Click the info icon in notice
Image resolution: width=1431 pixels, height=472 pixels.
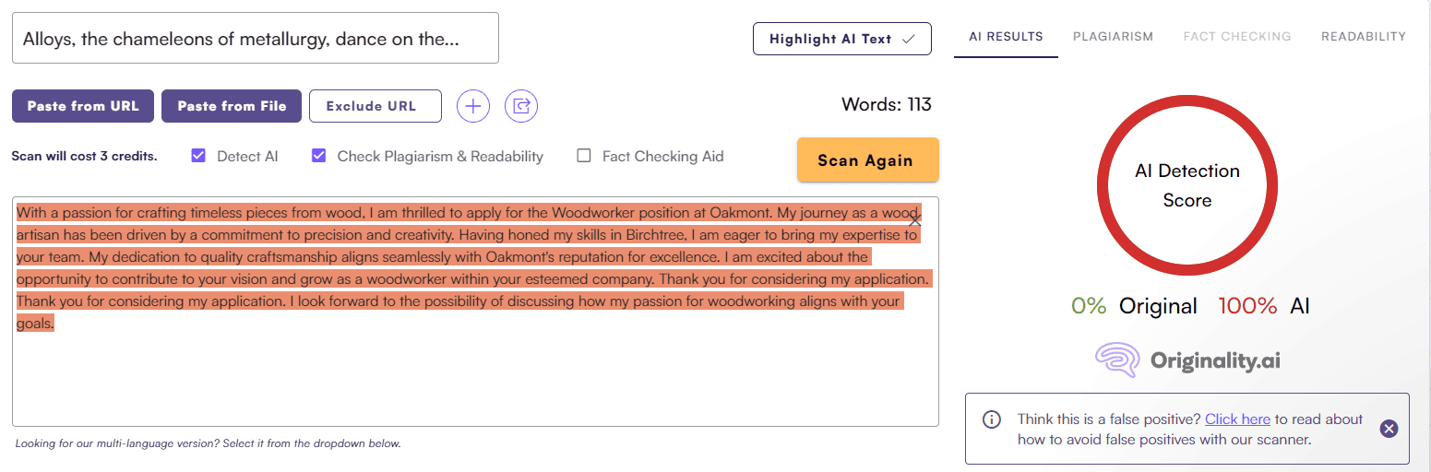992,419
